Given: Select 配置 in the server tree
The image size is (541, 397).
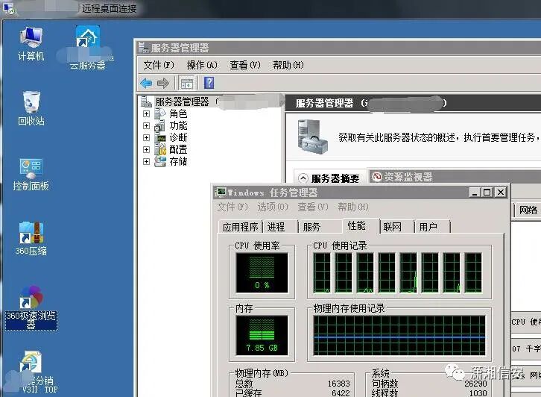Looking at the screenshot, I should (178, 149).
